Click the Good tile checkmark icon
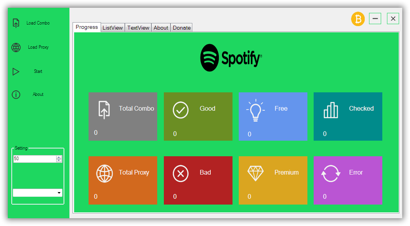This screenshot has height=226, width=410. (x=180, y=110)
